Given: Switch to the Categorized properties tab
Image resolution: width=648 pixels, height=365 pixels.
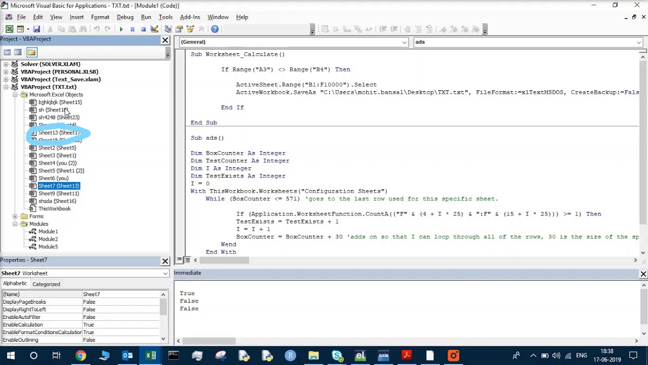Looking at the screenshot, I should click(x=46, y=284).
